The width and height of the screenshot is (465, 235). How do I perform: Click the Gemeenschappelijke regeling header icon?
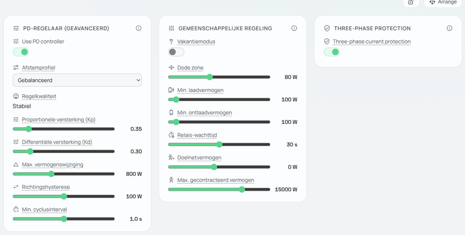pyautogui.click(x=171, y=29)
